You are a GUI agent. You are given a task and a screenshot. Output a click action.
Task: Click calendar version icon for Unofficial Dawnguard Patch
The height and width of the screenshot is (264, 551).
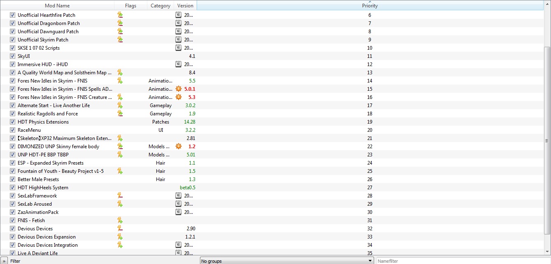[x=178, y=31]
